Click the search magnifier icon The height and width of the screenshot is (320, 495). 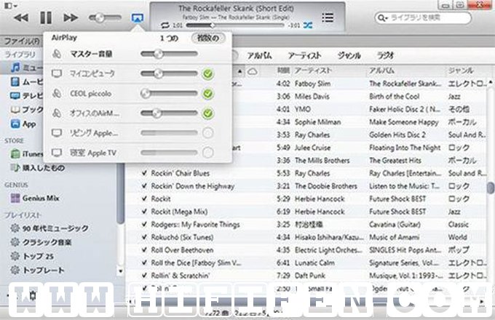point(382,18)
